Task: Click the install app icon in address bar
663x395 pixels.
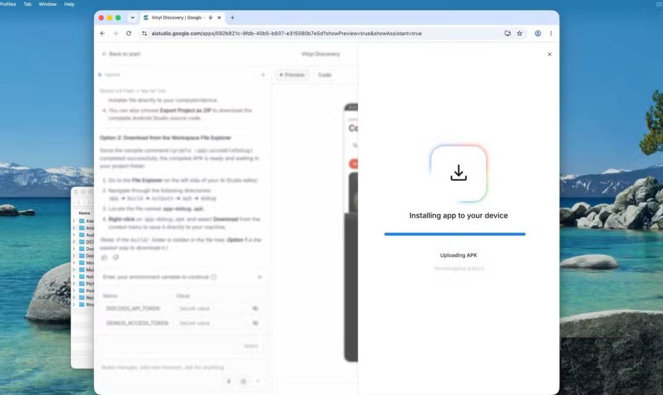Action: 508,34
